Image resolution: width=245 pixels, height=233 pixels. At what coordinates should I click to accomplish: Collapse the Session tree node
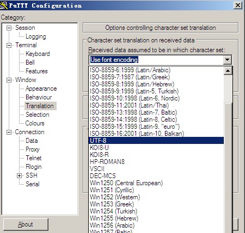9,28
